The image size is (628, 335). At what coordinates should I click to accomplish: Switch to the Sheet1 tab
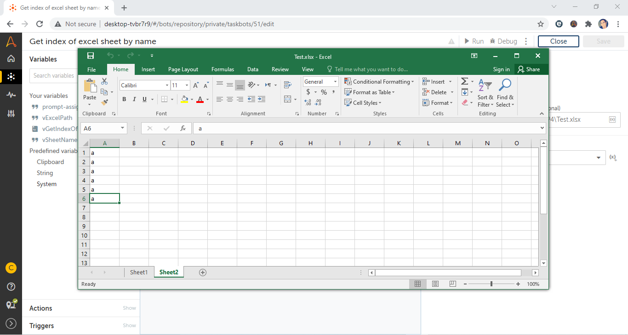coord(139,273)
